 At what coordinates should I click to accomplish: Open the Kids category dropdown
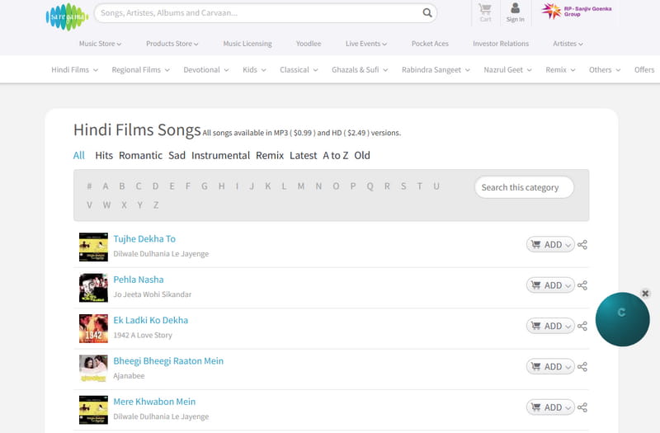click(x=254, y=70)
